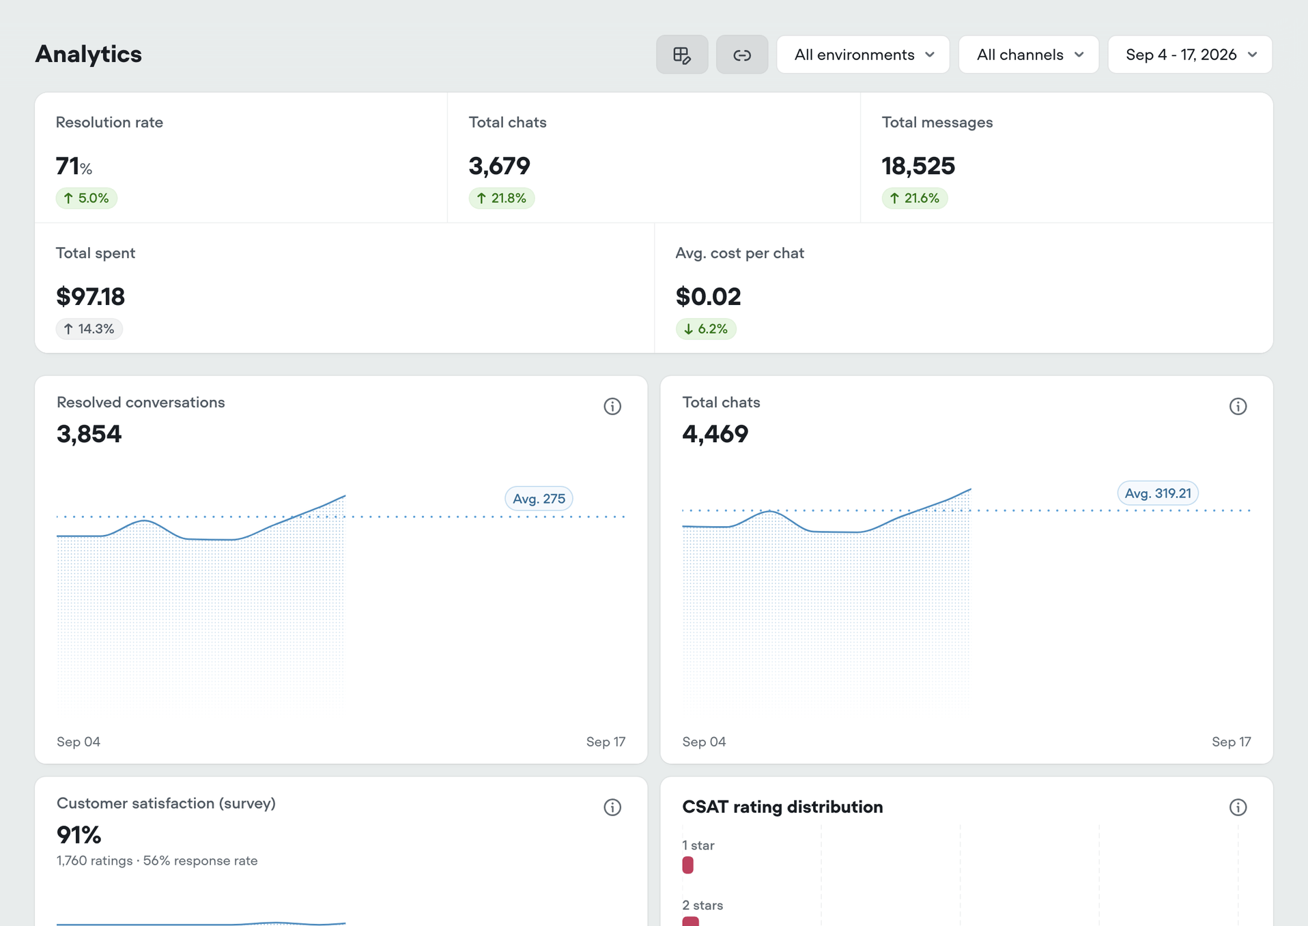Click the Avg. 275 chart label
This screenshot has height=926, width=1308.
tap(539, 499)
